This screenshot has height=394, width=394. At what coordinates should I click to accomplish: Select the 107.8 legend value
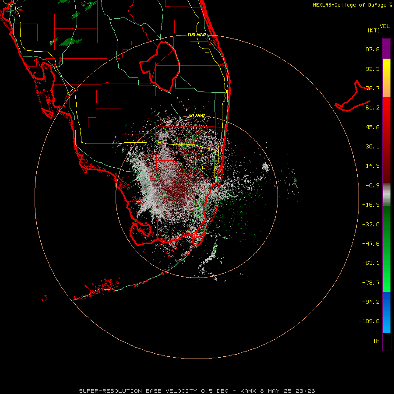[x=371, y=49]
